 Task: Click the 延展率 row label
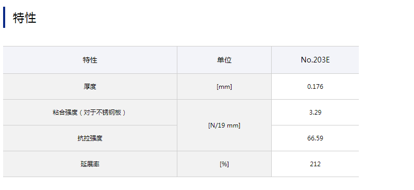point(90,164)
